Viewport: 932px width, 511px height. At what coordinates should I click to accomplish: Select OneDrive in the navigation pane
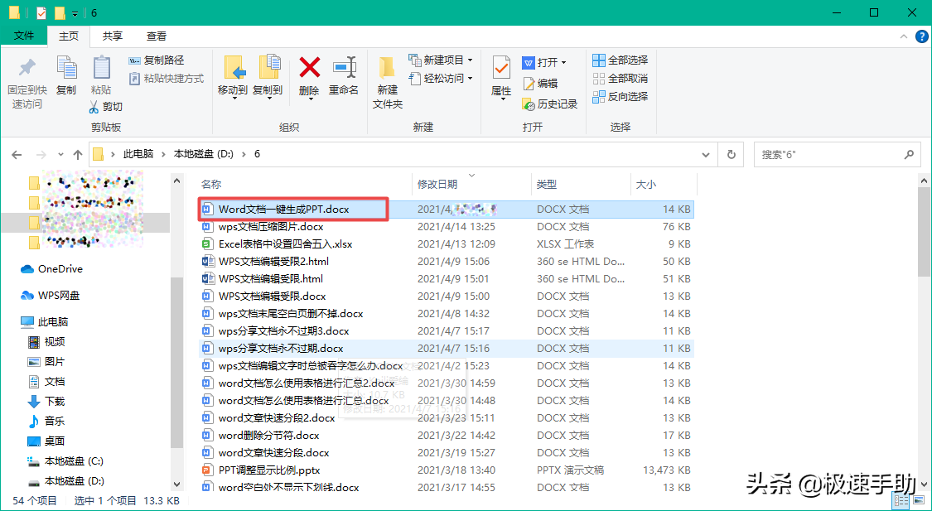[52, 268]
